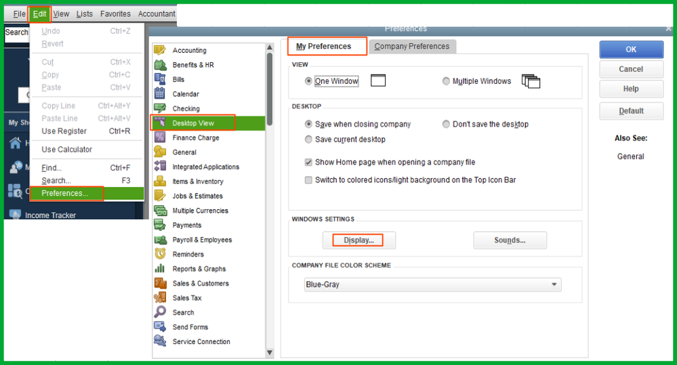Select the Multiple Windows radio button
The width and height of the screenshot is (677, 365).
click(446, 81)
